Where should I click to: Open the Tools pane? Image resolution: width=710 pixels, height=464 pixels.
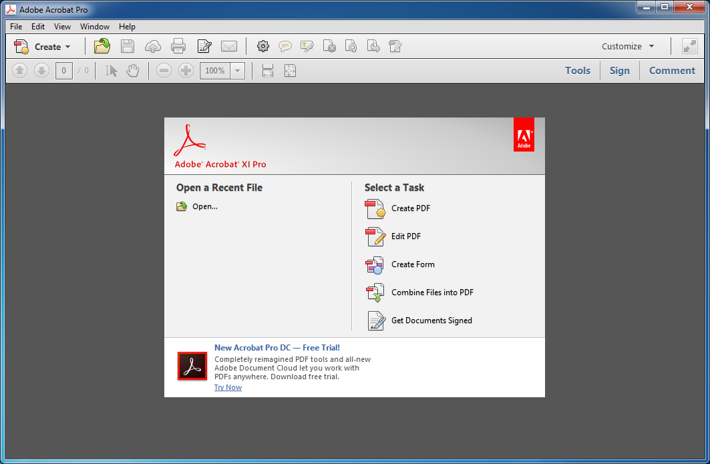(577, 71)
